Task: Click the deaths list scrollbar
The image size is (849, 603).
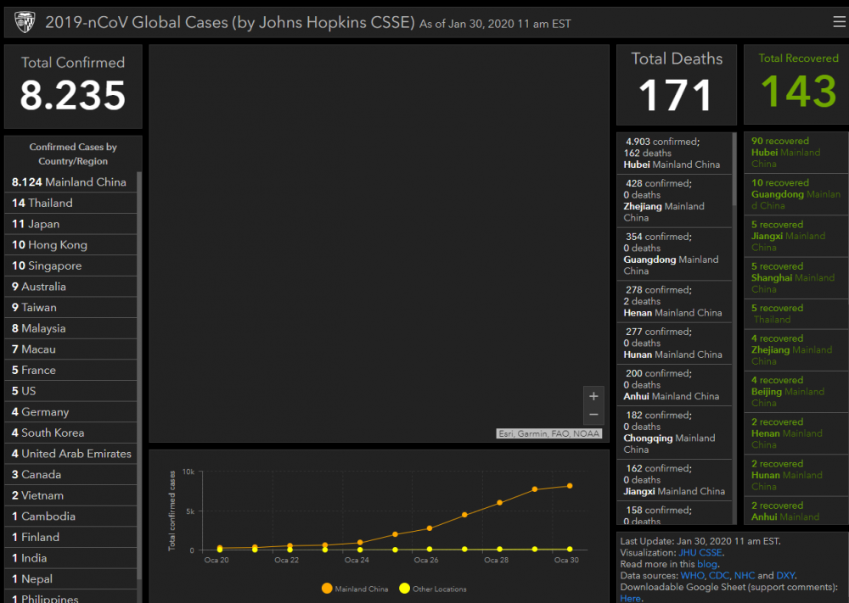Action: pyautogui.click(x=734, y=169)
